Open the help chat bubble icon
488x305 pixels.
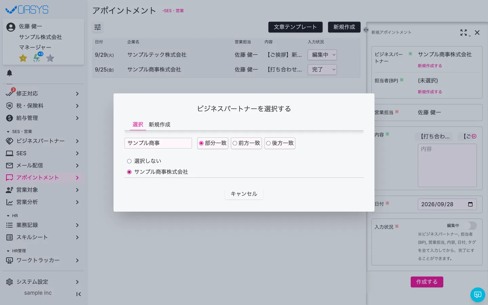click(x=478, y=295)
